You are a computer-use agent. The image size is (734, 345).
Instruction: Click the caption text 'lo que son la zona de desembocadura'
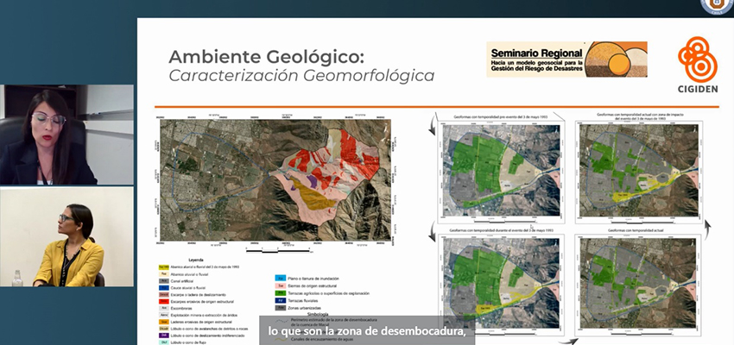[x=366, y=331]
